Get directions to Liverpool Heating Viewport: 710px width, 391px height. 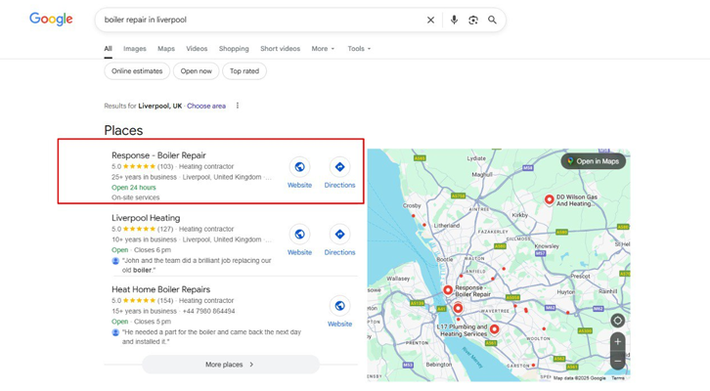click(339, 235)
